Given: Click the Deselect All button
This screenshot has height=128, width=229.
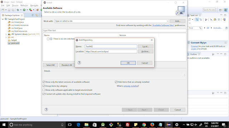Looking at the screenshot, I should (67, 65).
